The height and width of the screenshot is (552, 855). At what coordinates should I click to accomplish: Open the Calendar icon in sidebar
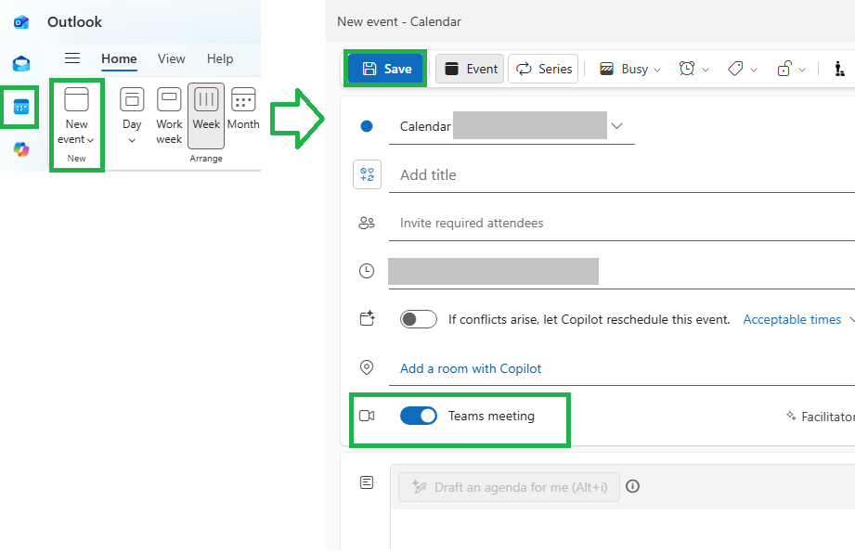tap(20, 107)
